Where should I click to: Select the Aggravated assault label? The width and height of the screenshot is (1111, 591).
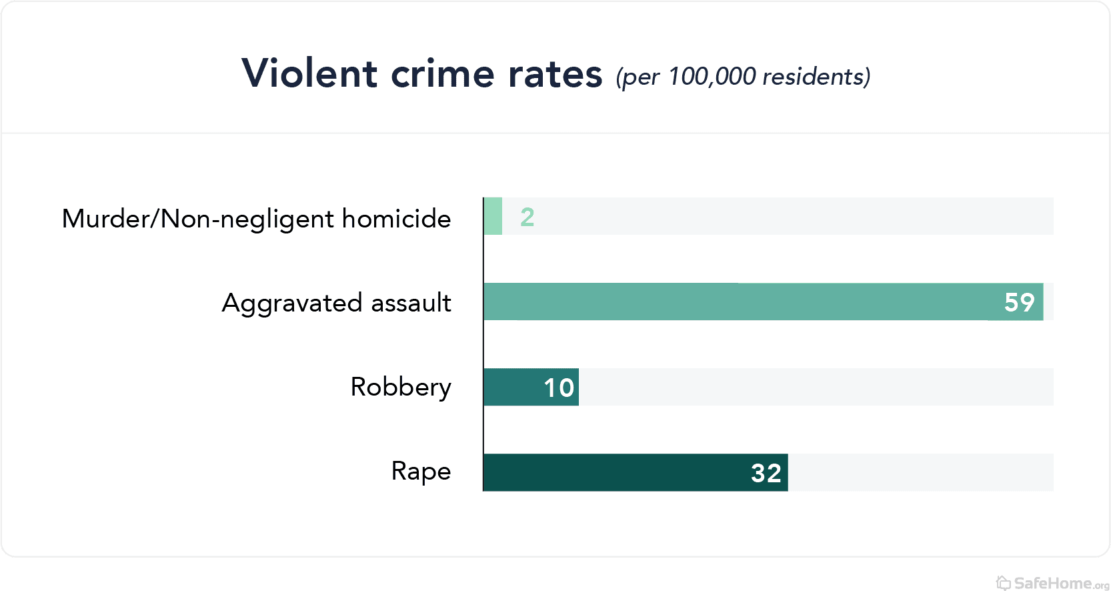point(336,303)
